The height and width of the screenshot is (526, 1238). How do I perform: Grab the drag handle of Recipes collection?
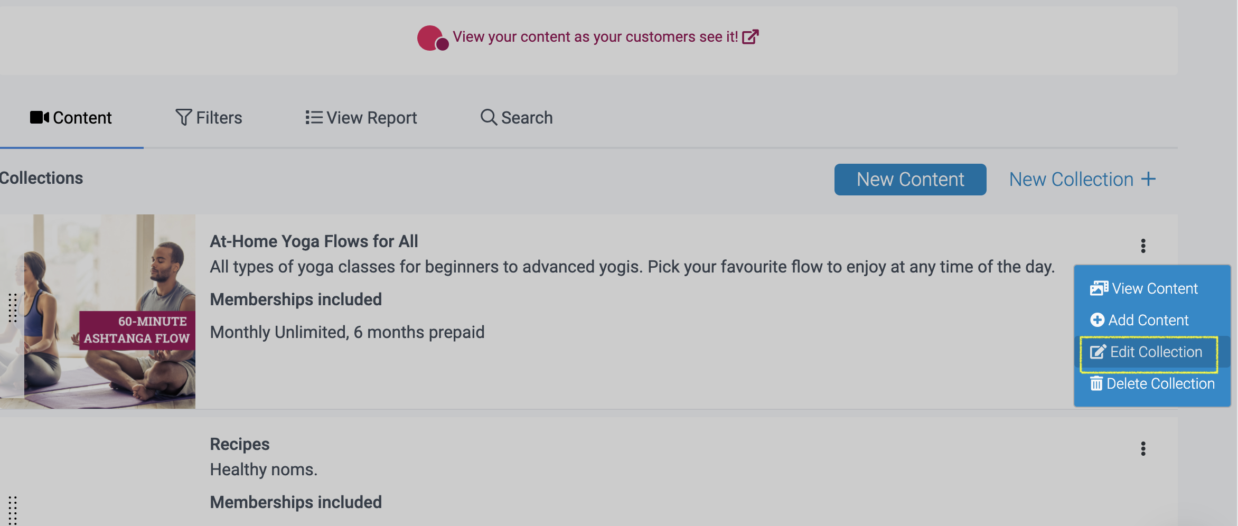[13, 510]
